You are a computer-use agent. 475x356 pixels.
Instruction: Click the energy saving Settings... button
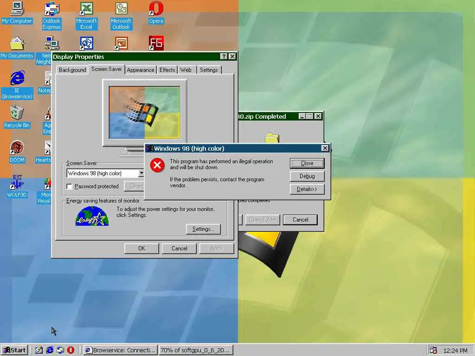(x=203, y=229)
